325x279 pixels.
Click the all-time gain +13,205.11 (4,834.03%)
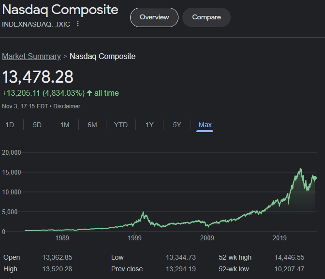[x=44, y=93]
